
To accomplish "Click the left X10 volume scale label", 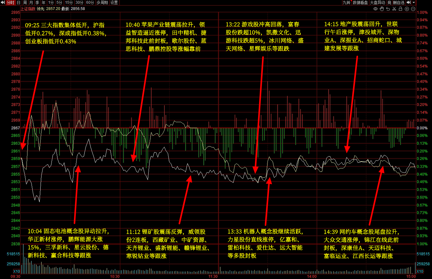I will click(x=17, y=272).
